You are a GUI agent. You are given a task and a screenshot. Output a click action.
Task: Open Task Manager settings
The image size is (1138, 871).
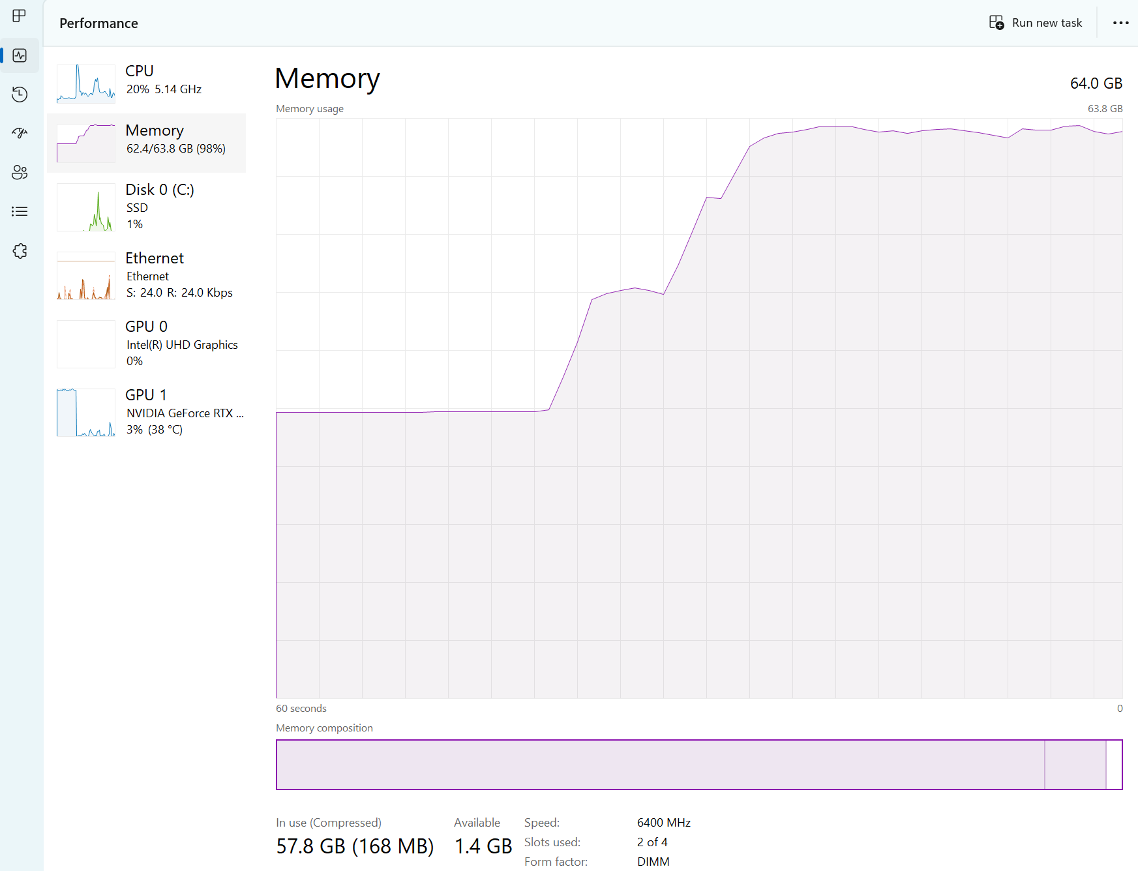point(19,250)
